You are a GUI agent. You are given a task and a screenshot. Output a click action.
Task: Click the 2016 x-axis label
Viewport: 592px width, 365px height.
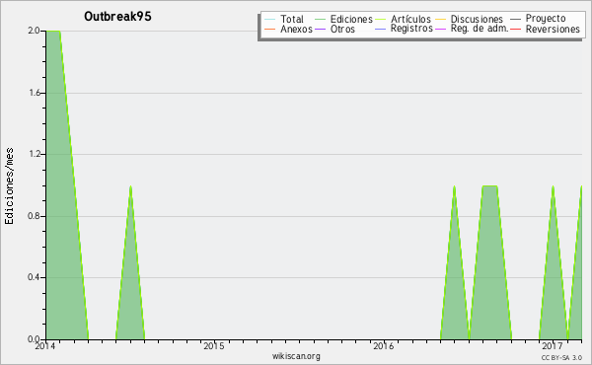click(x=383, y=345)
